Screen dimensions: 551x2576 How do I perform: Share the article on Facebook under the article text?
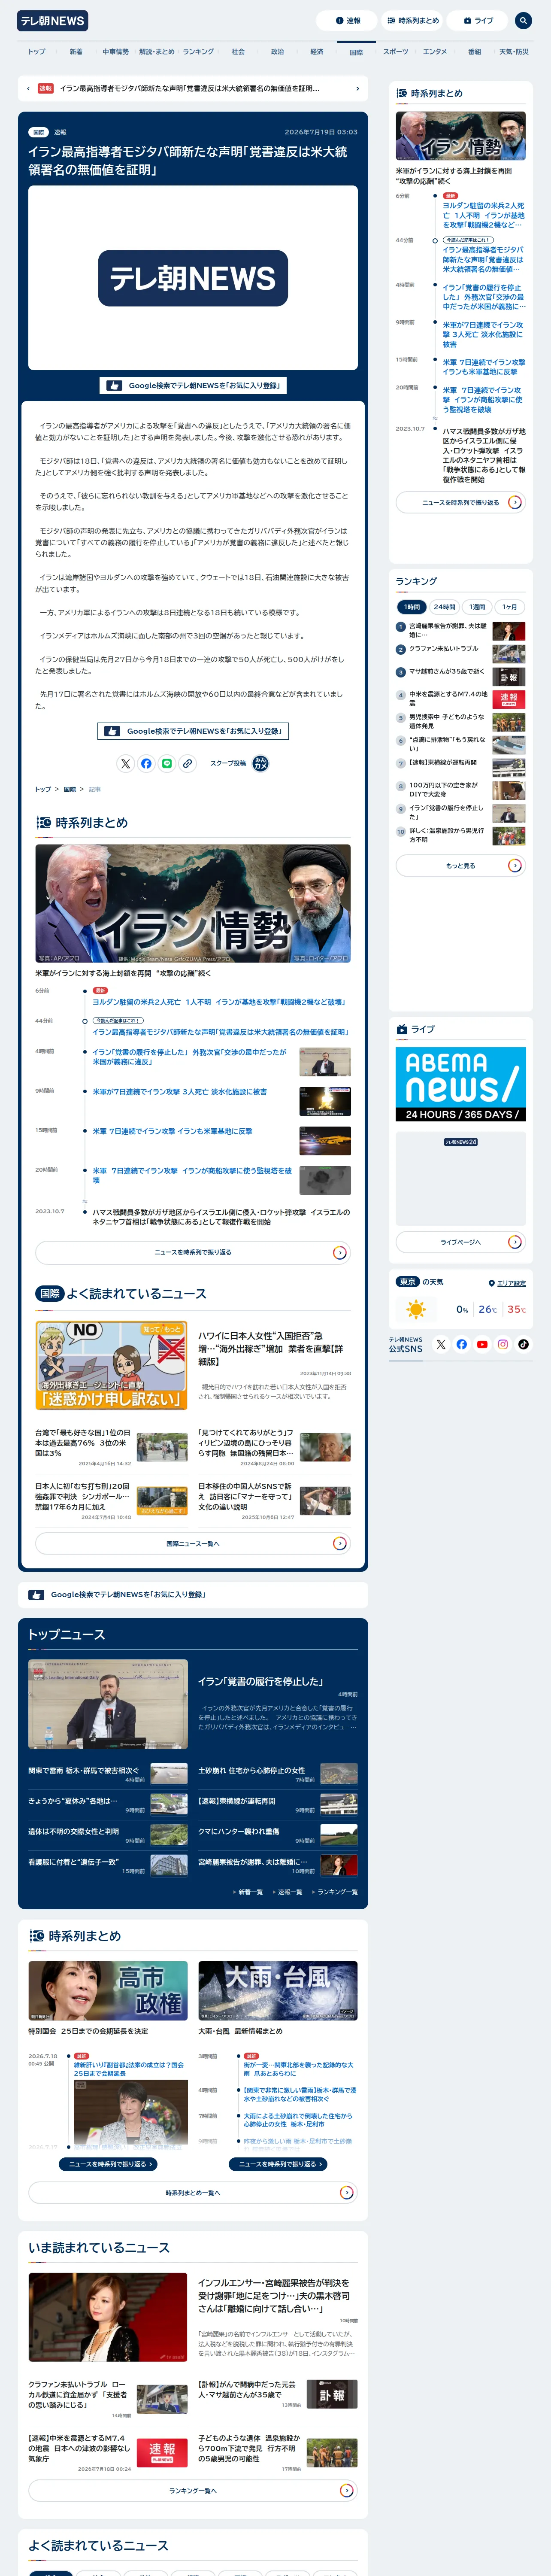pos(146,763)
